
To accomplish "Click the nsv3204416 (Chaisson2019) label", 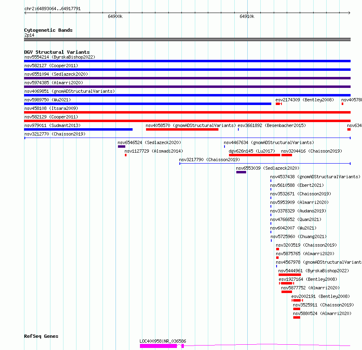I will [312, 151].
